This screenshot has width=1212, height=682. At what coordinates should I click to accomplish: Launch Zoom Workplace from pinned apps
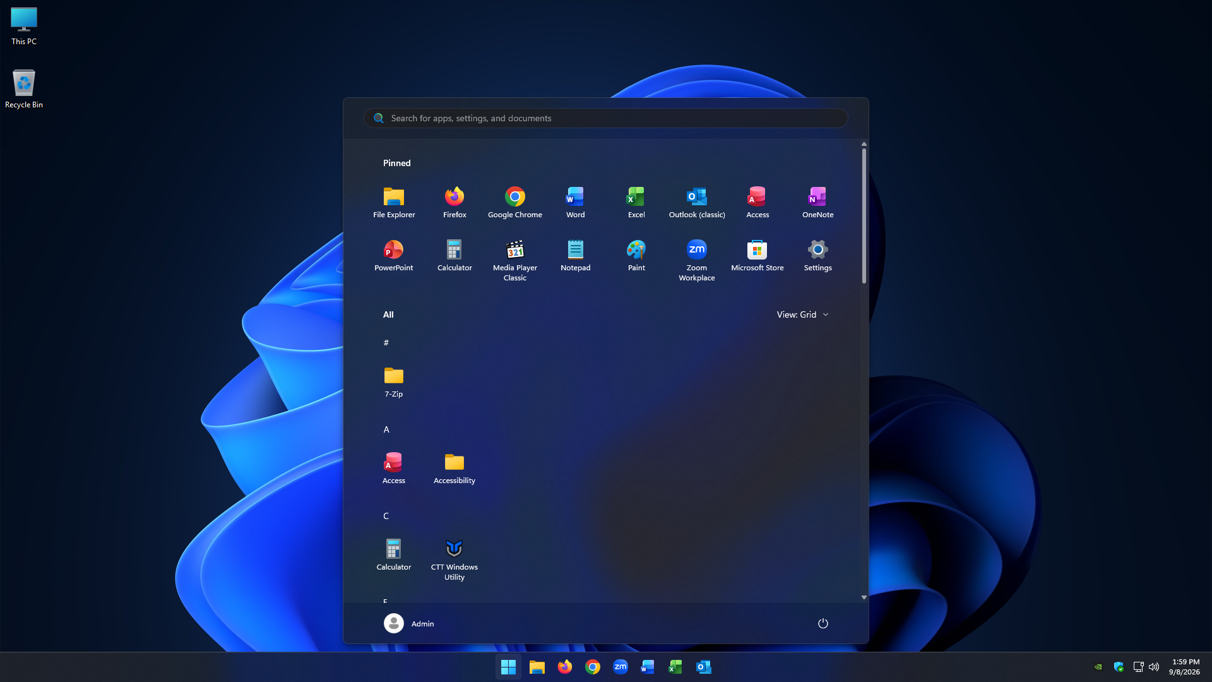697,260
